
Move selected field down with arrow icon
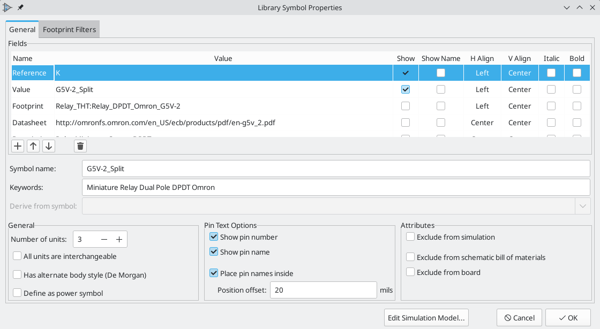pos(49,146)
